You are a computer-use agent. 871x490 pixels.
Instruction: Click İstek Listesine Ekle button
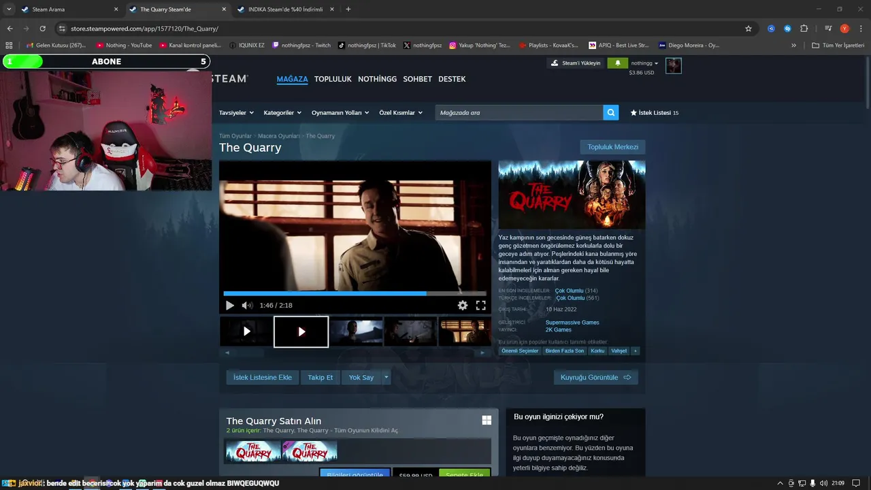point(263,377)
